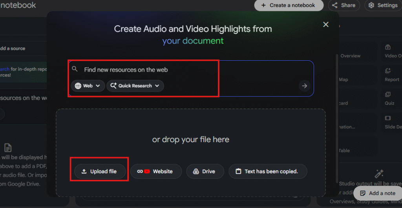402x208 pixels.
Task: Open the Share button
Action: pyautogui.click(x=344, y=5)
